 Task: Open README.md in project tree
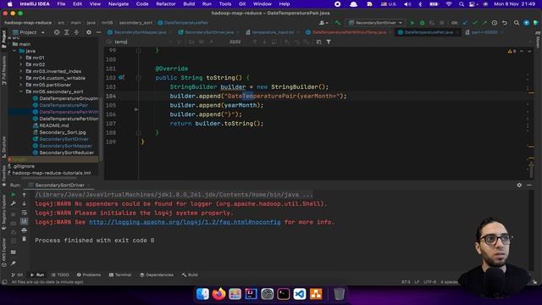click(54, 125)
